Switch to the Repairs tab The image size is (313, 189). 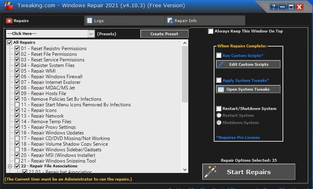pyautogui.click(x=44, y=21)
